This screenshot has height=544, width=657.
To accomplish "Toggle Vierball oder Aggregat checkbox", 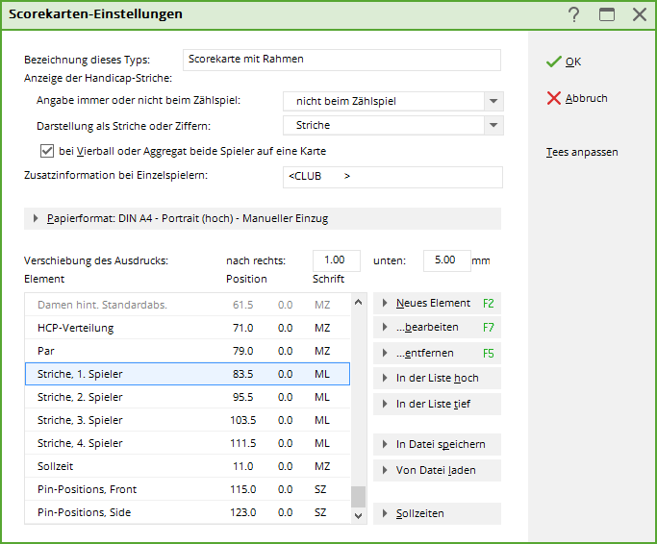I will click(46, 151).
